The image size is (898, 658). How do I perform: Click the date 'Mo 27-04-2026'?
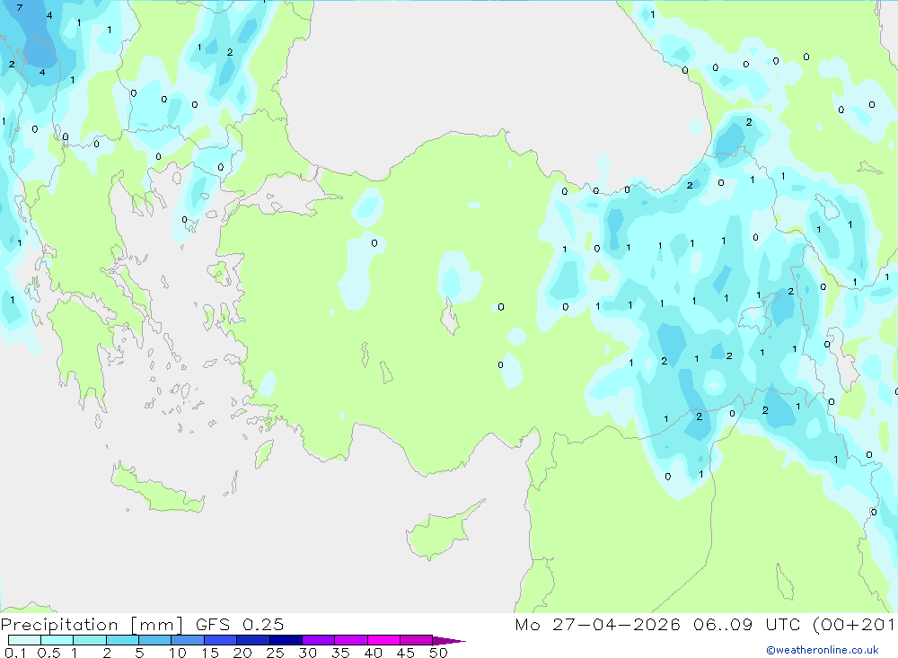(x=598, y=624)
